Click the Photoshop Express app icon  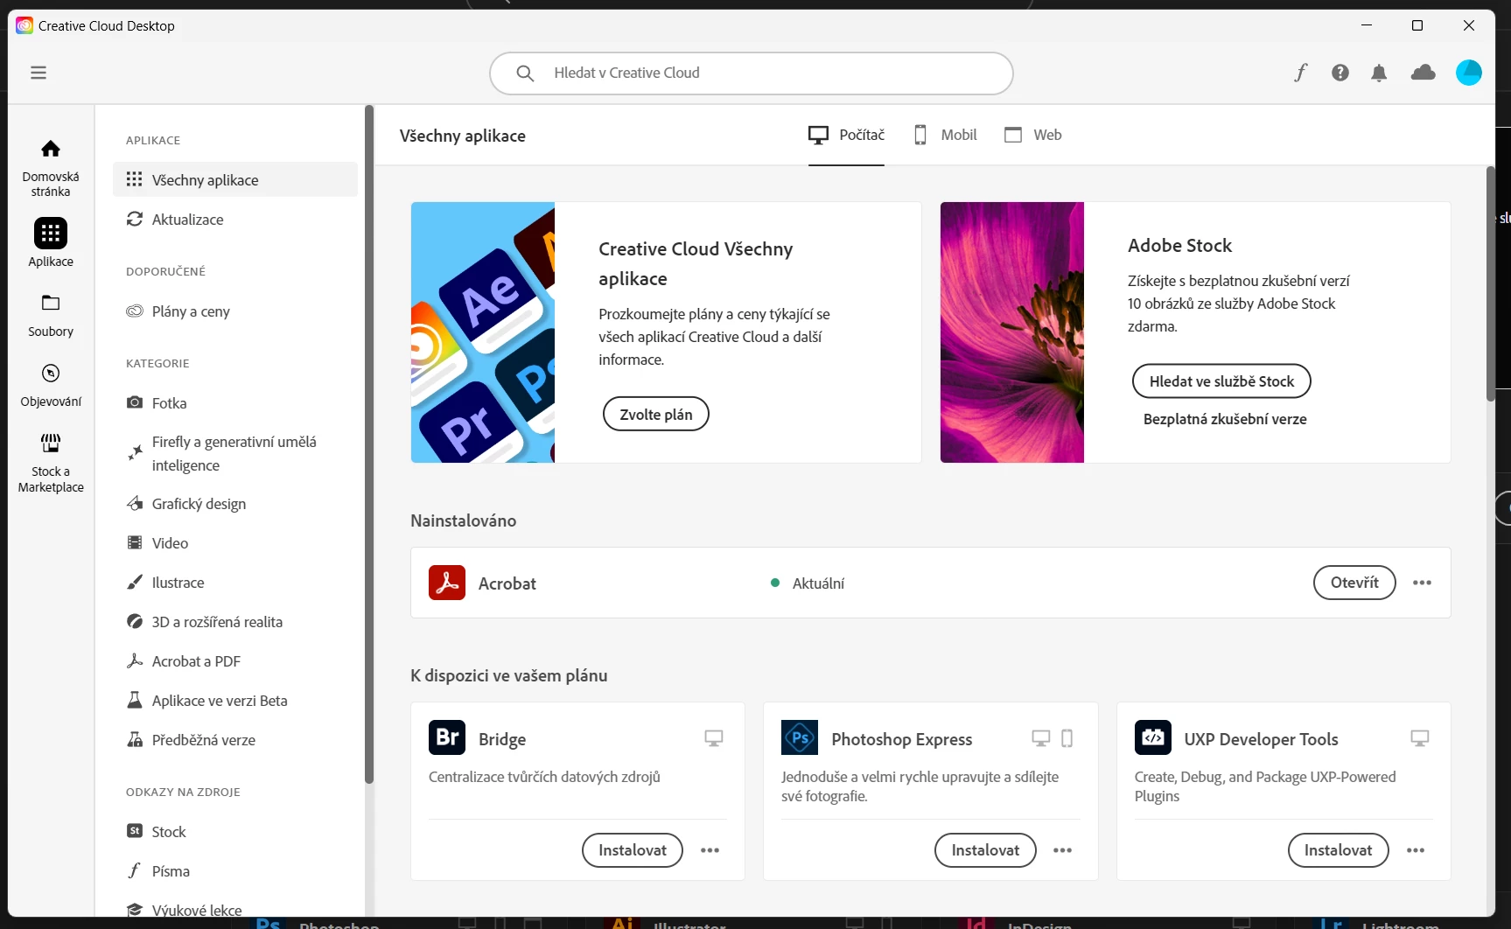click(x=800, y=737)
